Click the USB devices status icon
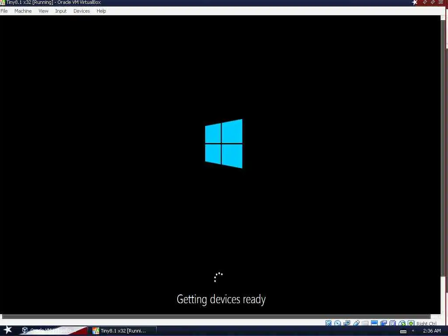The height and width of the screenshot is (336, 448). click(x=357, y=323)
